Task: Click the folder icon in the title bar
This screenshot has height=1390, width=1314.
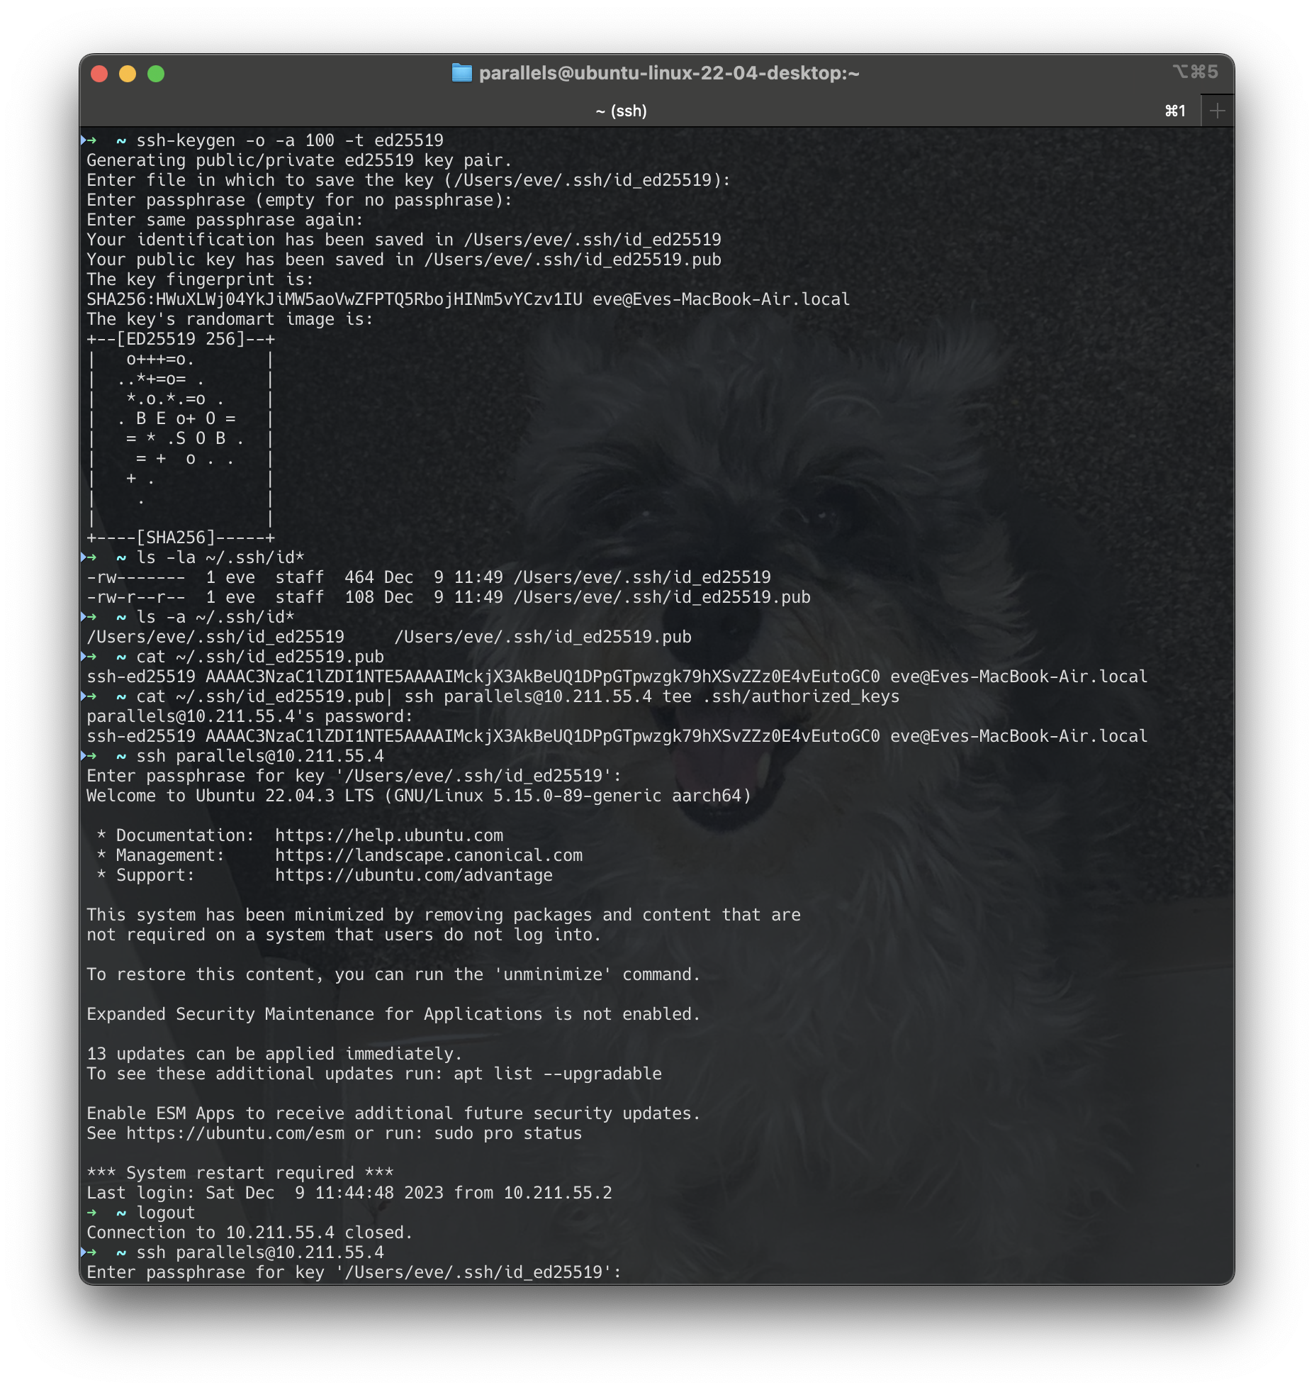Action: [x=461, y=73]
